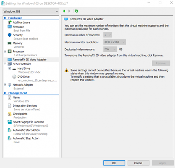Expand the Hard Drive node
Viewport: 175px width, 168px height.
click(10, 68)
